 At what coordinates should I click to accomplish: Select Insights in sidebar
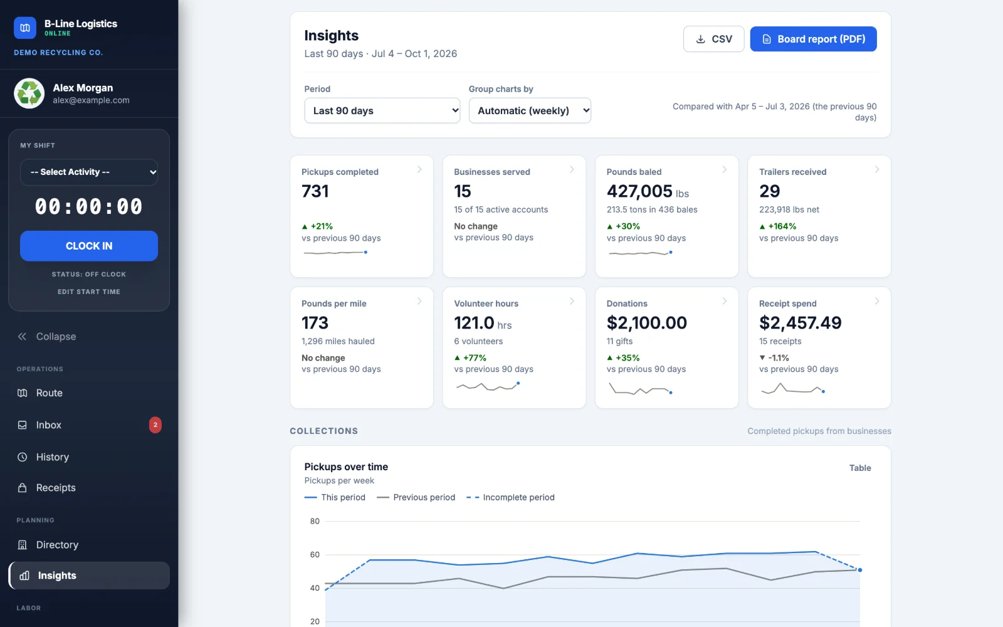click(89, 576)
